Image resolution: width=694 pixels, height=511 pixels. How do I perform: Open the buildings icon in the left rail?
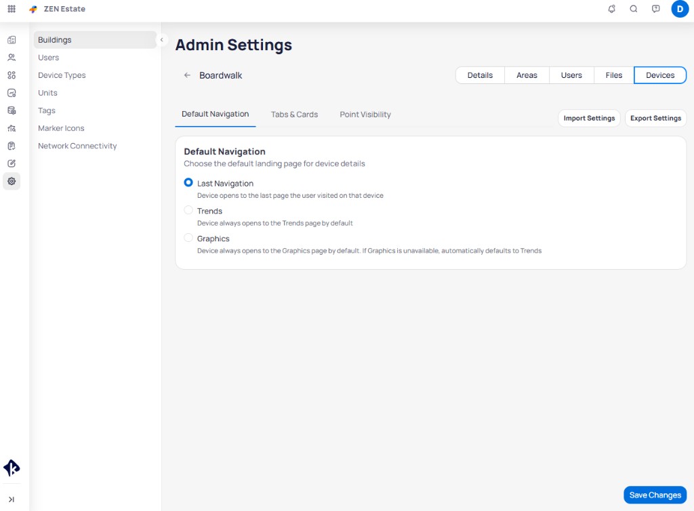12,40
